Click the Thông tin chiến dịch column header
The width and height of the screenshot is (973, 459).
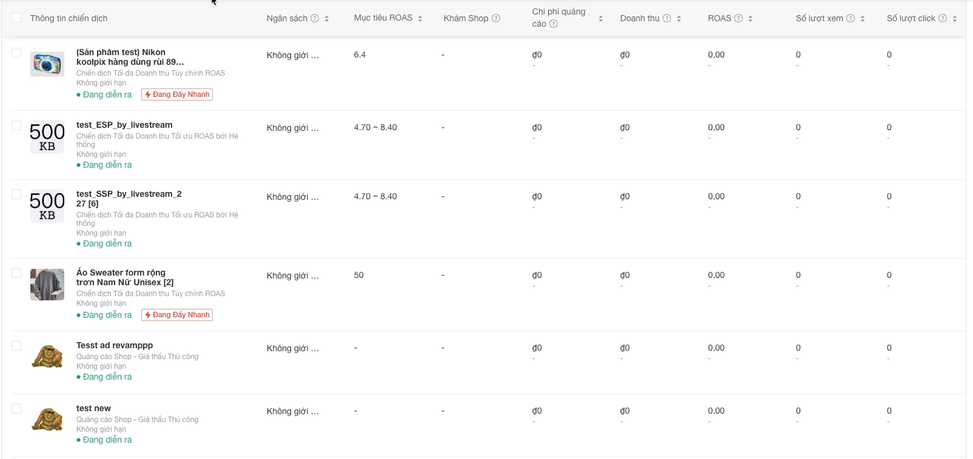(69, 18)
